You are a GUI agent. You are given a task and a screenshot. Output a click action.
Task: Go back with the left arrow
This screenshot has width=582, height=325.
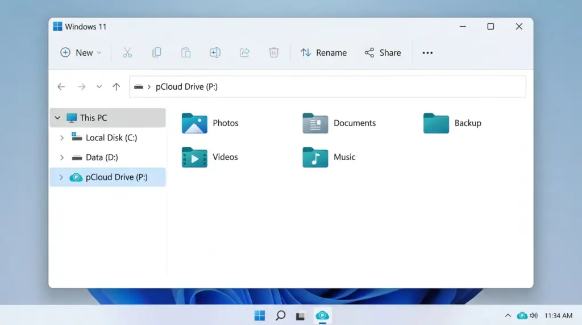tap(61, 87)
